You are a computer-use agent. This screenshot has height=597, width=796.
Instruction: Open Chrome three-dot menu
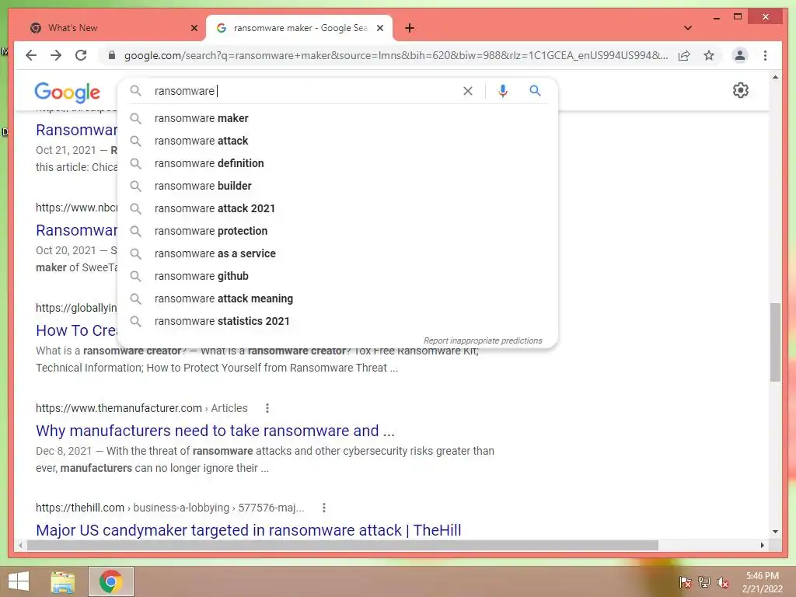pos(765,55)
